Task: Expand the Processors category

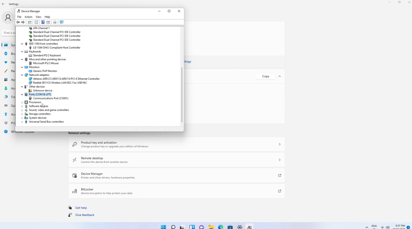Action: (22, 102)
